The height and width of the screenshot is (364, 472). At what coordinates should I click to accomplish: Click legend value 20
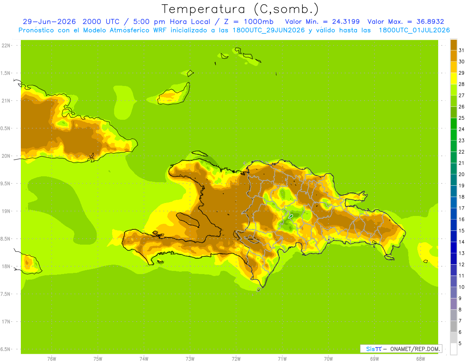[x=462, y=174]
